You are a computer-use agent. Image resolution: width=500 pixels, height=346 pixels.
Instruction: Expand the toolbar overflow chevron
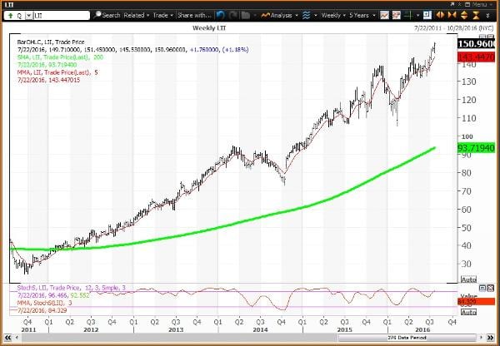(487, 15)
